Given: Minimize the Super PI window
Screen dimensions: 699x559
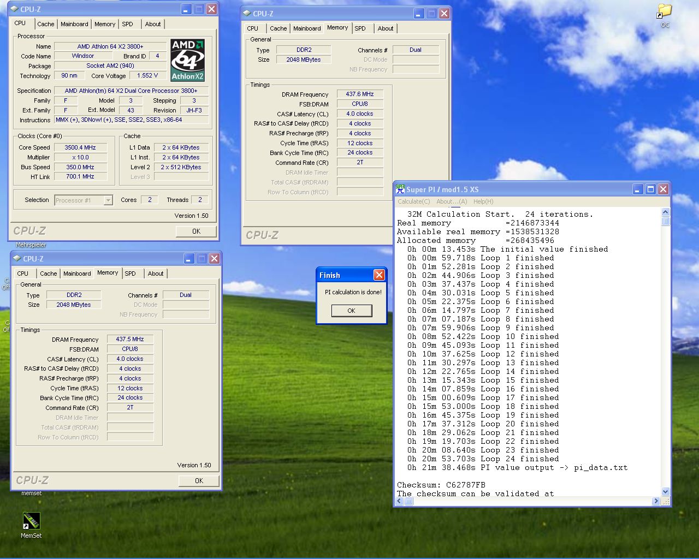Looking at the screenshot, I should (x=638, y=189).
